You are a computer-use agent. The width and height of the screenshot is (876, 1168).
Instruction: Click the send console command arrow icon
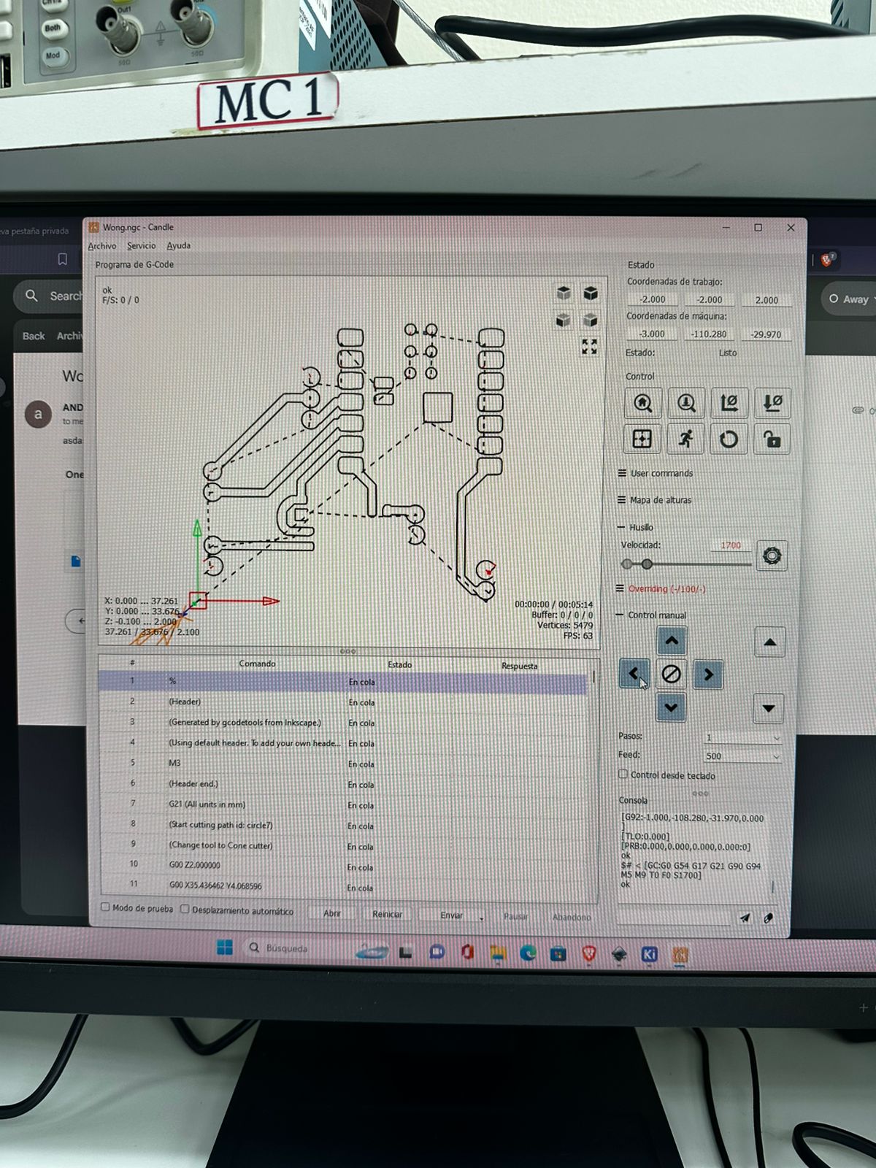click(x=745, y=918)
